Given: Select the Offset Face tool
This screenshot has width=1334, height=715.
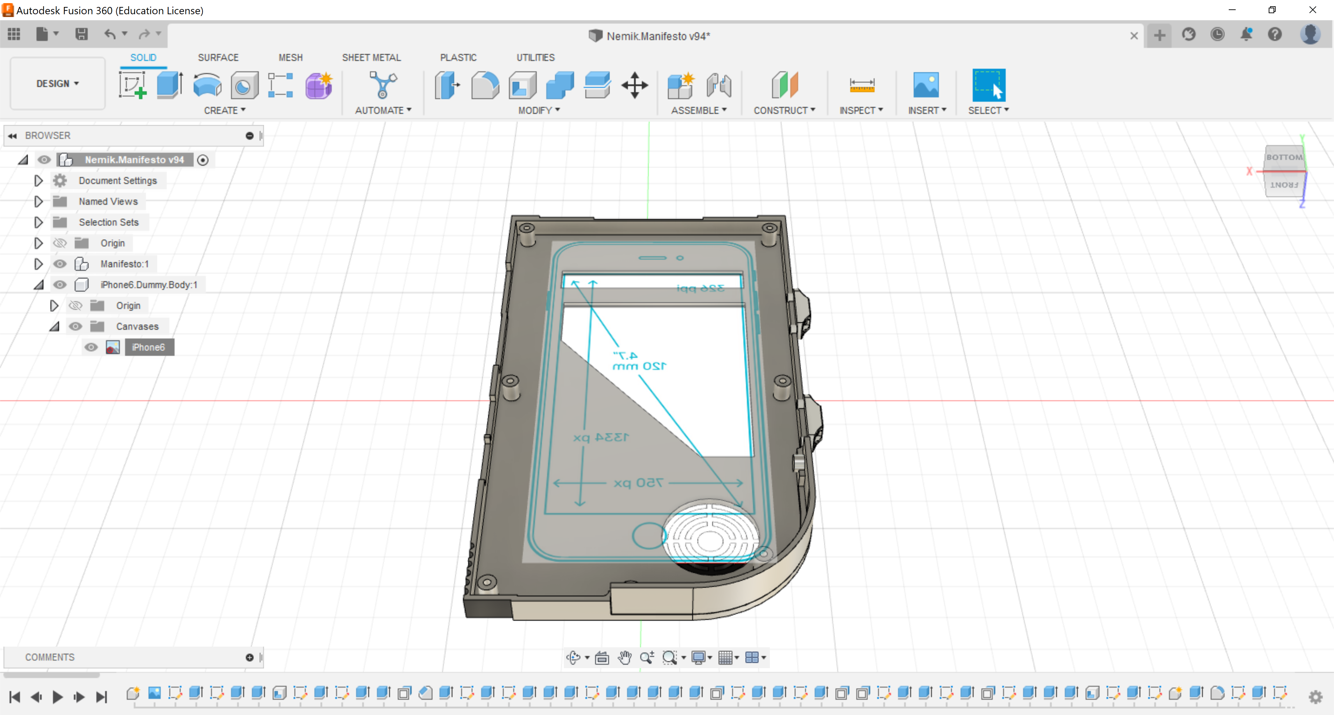Looking at the screenshot, I should pos(597,85).
